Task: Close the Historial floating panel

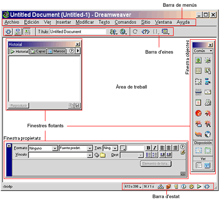Action: pyautogui.click(x=77, y=44)
